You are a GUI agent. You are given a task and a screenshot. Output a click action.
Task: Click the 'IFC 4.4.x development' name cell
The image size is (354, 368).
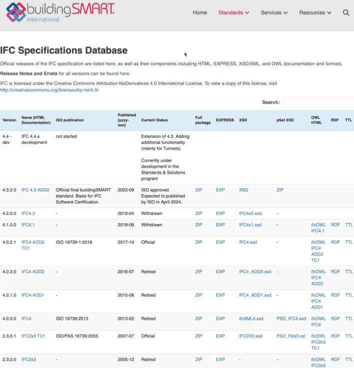pyautogui.click(x=34, y=139)
